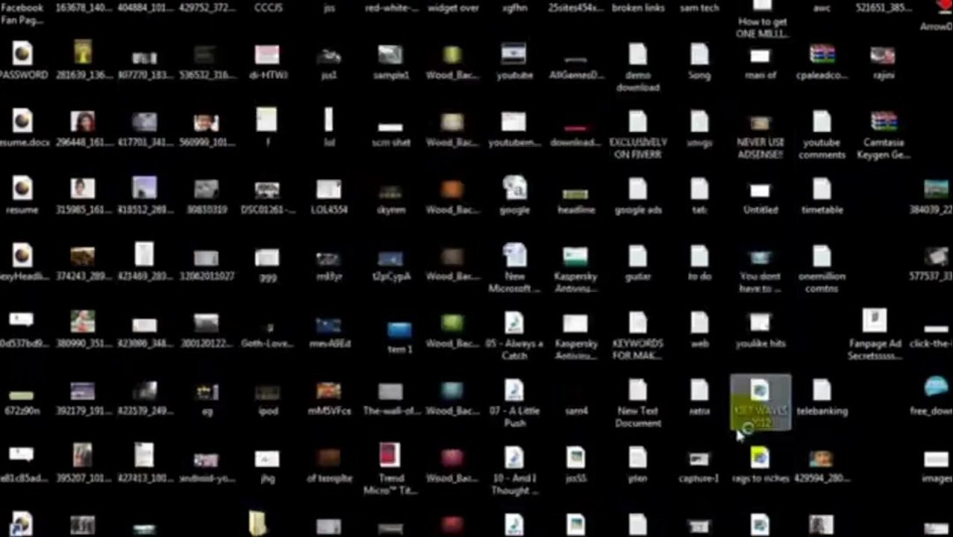Select the 380990_351 photo icon
The width and height of the screenshot is (953, 537).
click(x=83, y=321)
